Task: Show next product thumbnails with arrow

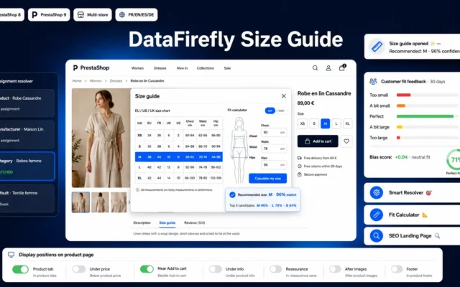Action: click(x=129, y=202)
